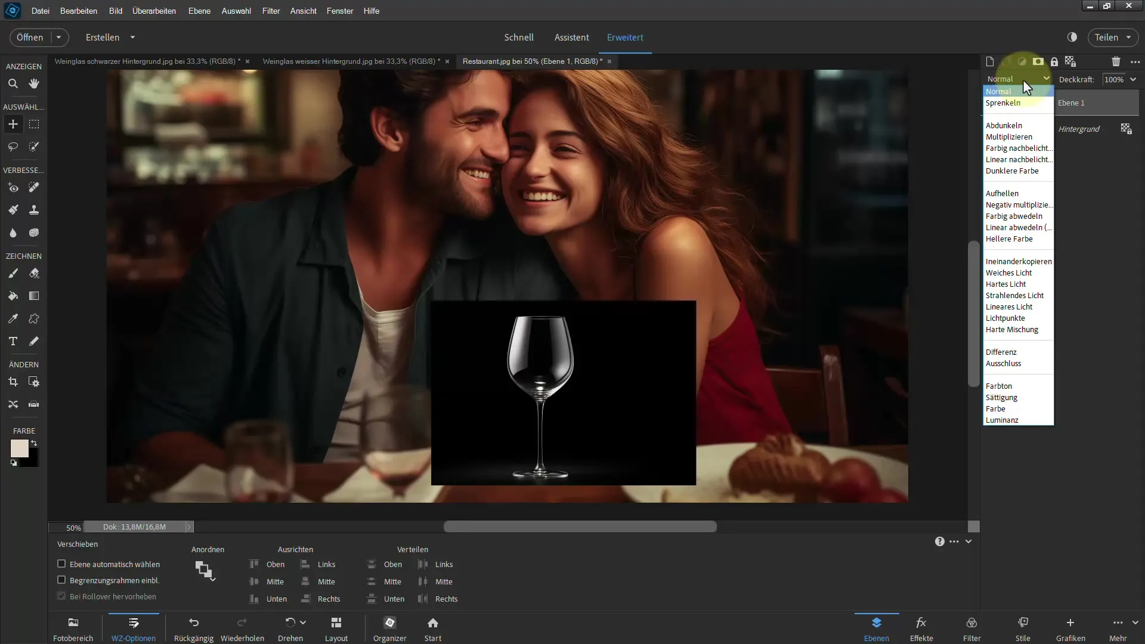Delete the selected layer with trash icon

coord(1116,61)
